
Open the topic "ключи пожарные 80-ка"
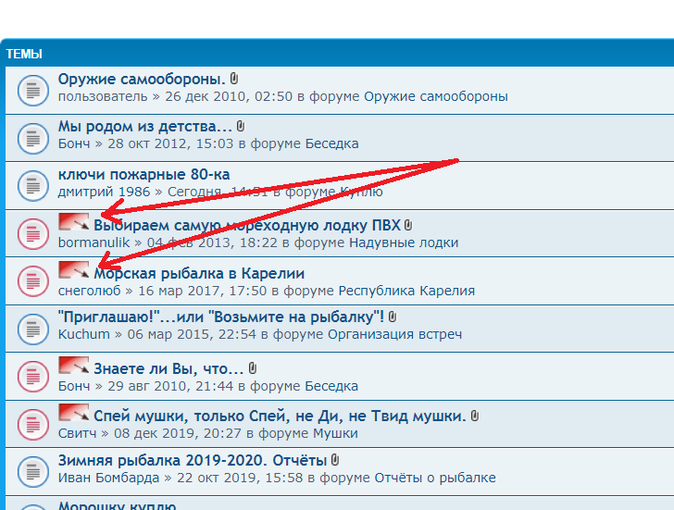click(144, 175)
